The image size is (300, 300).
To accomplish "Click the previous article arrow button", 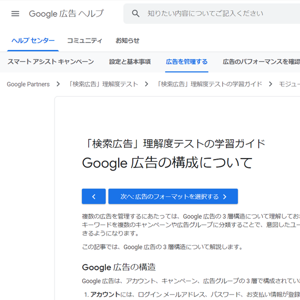I will (94, 196).
